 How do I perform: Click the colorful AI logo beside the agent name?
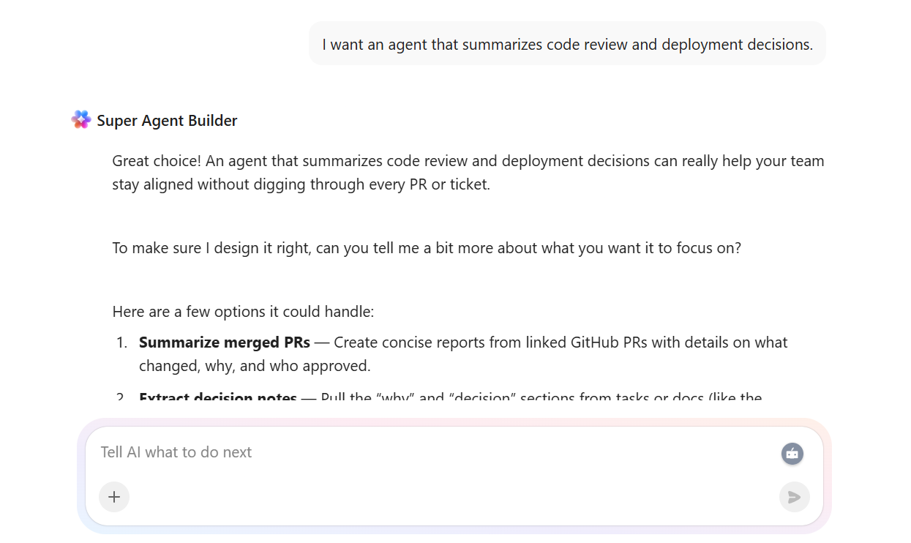81,119
